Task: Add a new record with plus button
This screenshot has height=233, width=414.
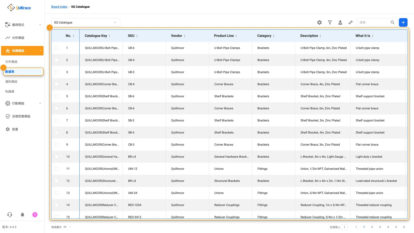Action: pos(403,23)
